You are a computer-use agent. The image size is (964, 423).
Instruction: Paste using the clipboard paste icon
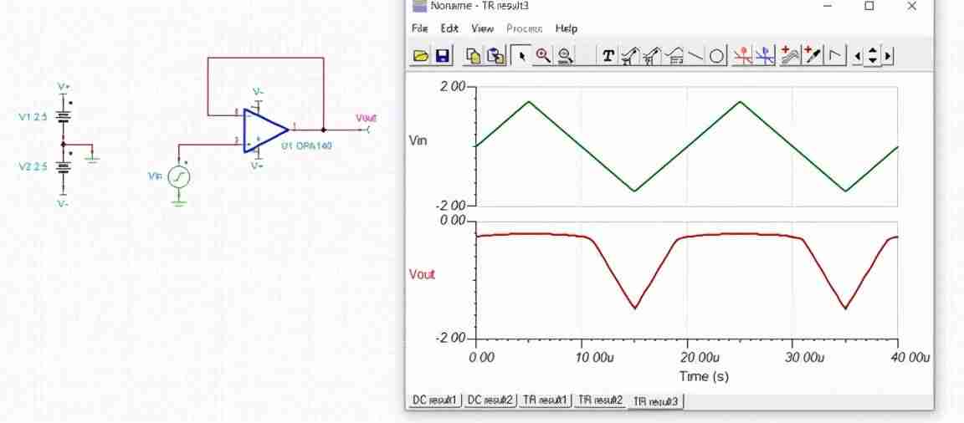point(495,56)
